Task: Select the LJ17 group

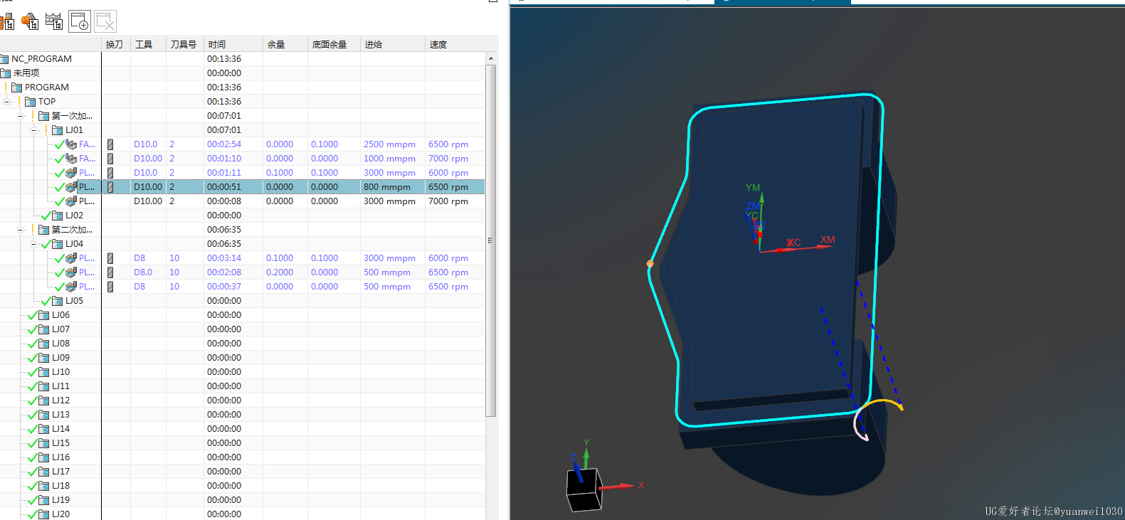Action: coord(60,472)
